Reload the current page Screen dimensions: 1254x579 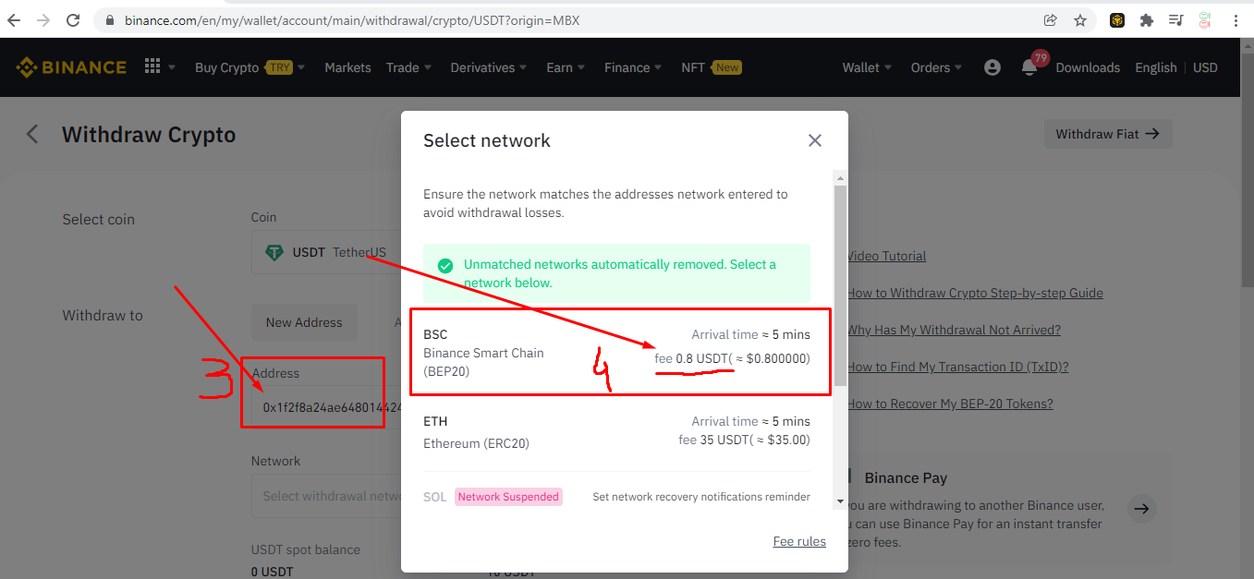point(72,19)
